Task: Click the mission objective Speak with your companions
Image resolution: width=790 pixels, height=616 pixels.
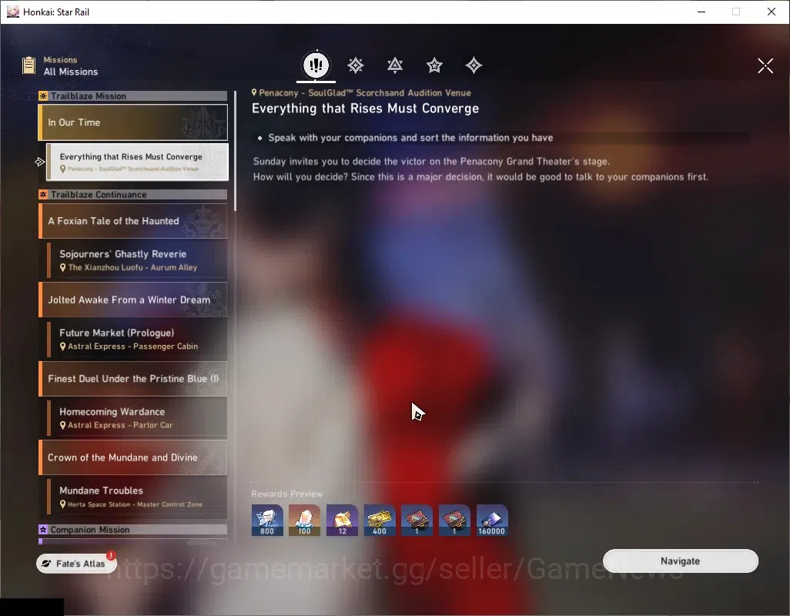Action: (410, 138)
